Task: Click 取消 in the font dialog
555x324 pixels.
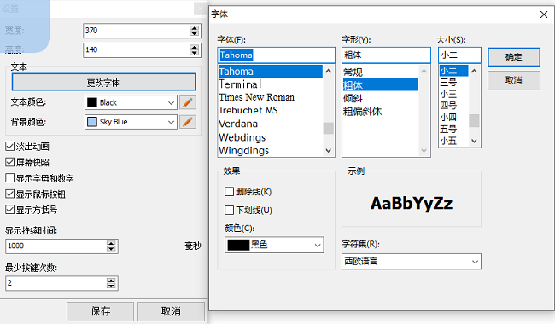Action: 513,80
